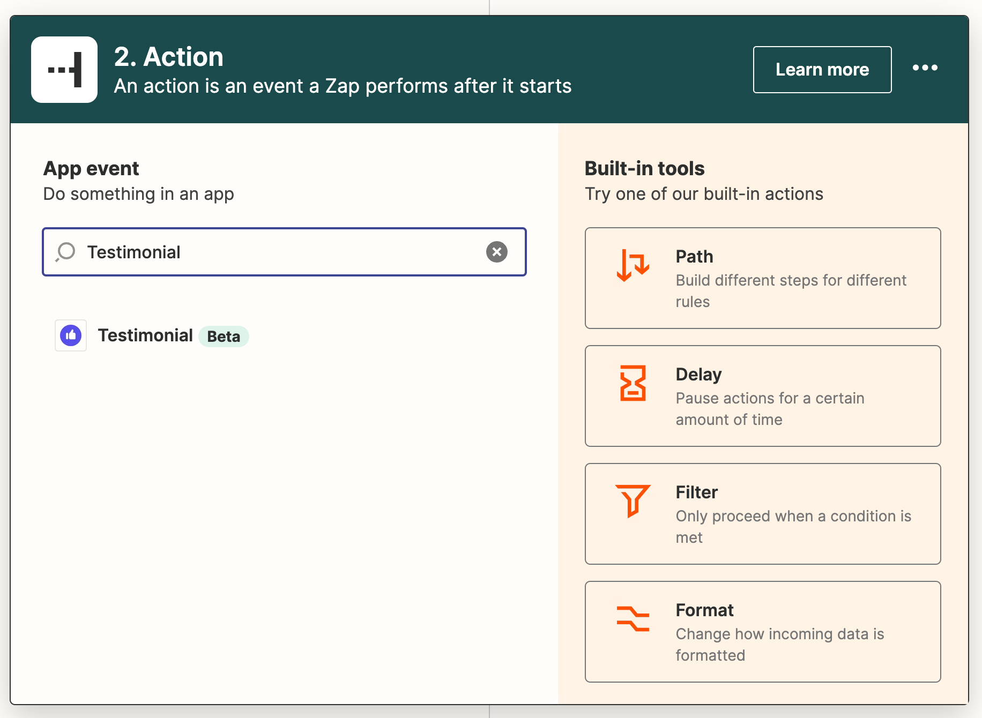
Task: Click the '2. Action' step title
Action: (x=169, y=57)
